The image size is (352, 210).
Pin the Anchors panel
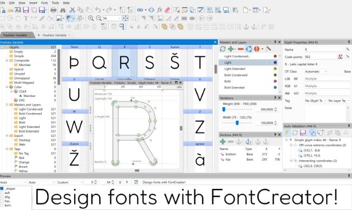point(275,135)
